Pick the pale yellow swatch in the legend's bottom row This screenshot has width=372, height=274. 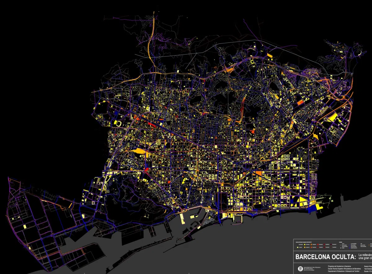[x=298, y=247]
